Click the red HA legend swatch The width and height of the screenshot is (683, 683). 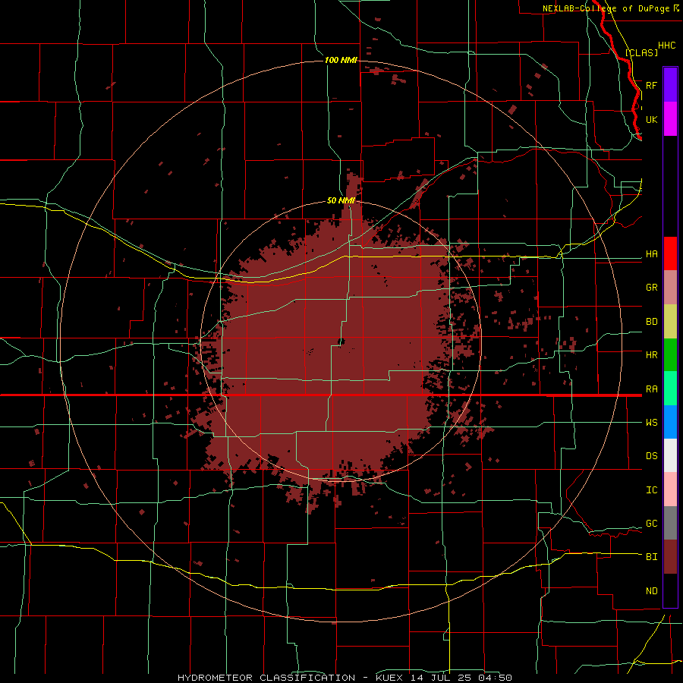(670, 253)
